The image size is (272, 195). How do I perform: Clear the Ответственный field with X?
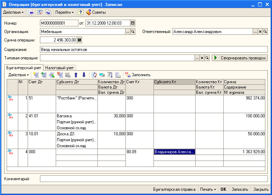pyautogui.click(x=260, y=32)
